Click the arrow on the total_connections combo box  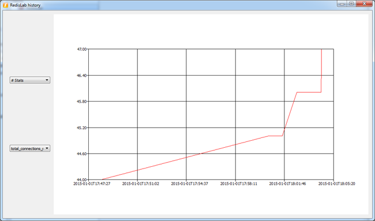pos(47,148)
